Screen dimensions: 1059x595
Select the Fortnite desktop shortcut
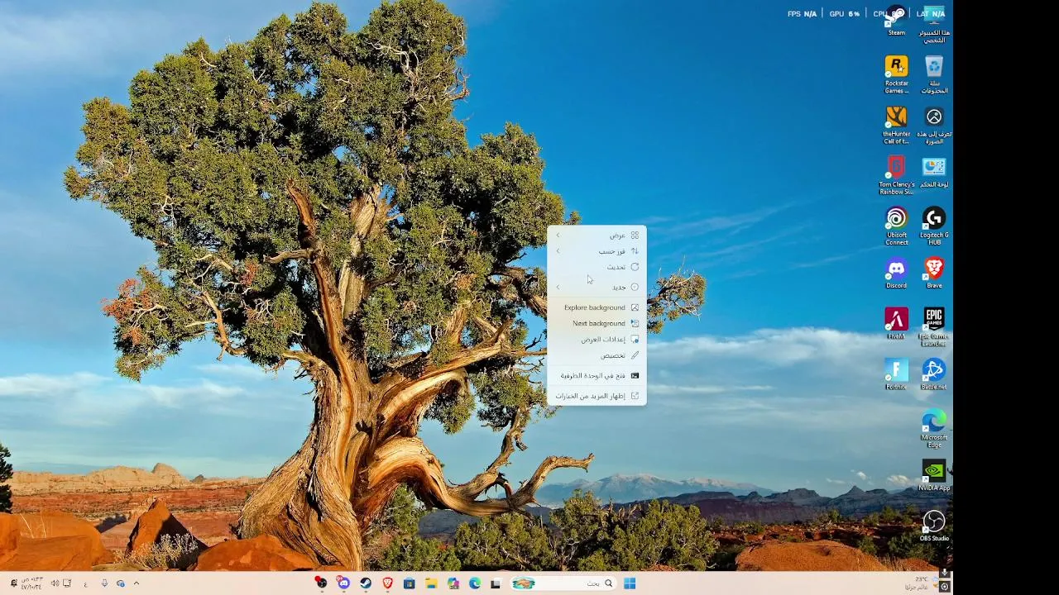pos(897,374)
